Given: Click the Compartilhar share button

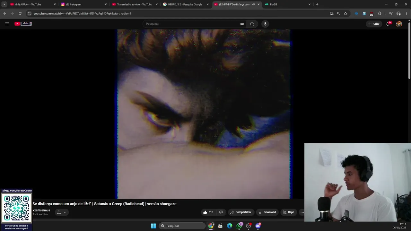Looking at the screenshot, I should (241, 212).
